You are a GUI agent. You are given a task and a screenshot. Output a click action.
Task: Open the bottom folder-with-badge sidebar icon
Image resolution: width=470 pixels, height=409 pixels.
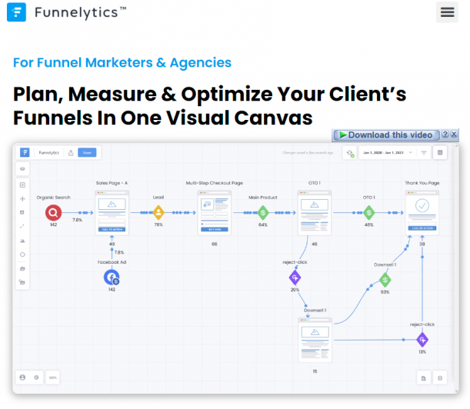(22, 282)
